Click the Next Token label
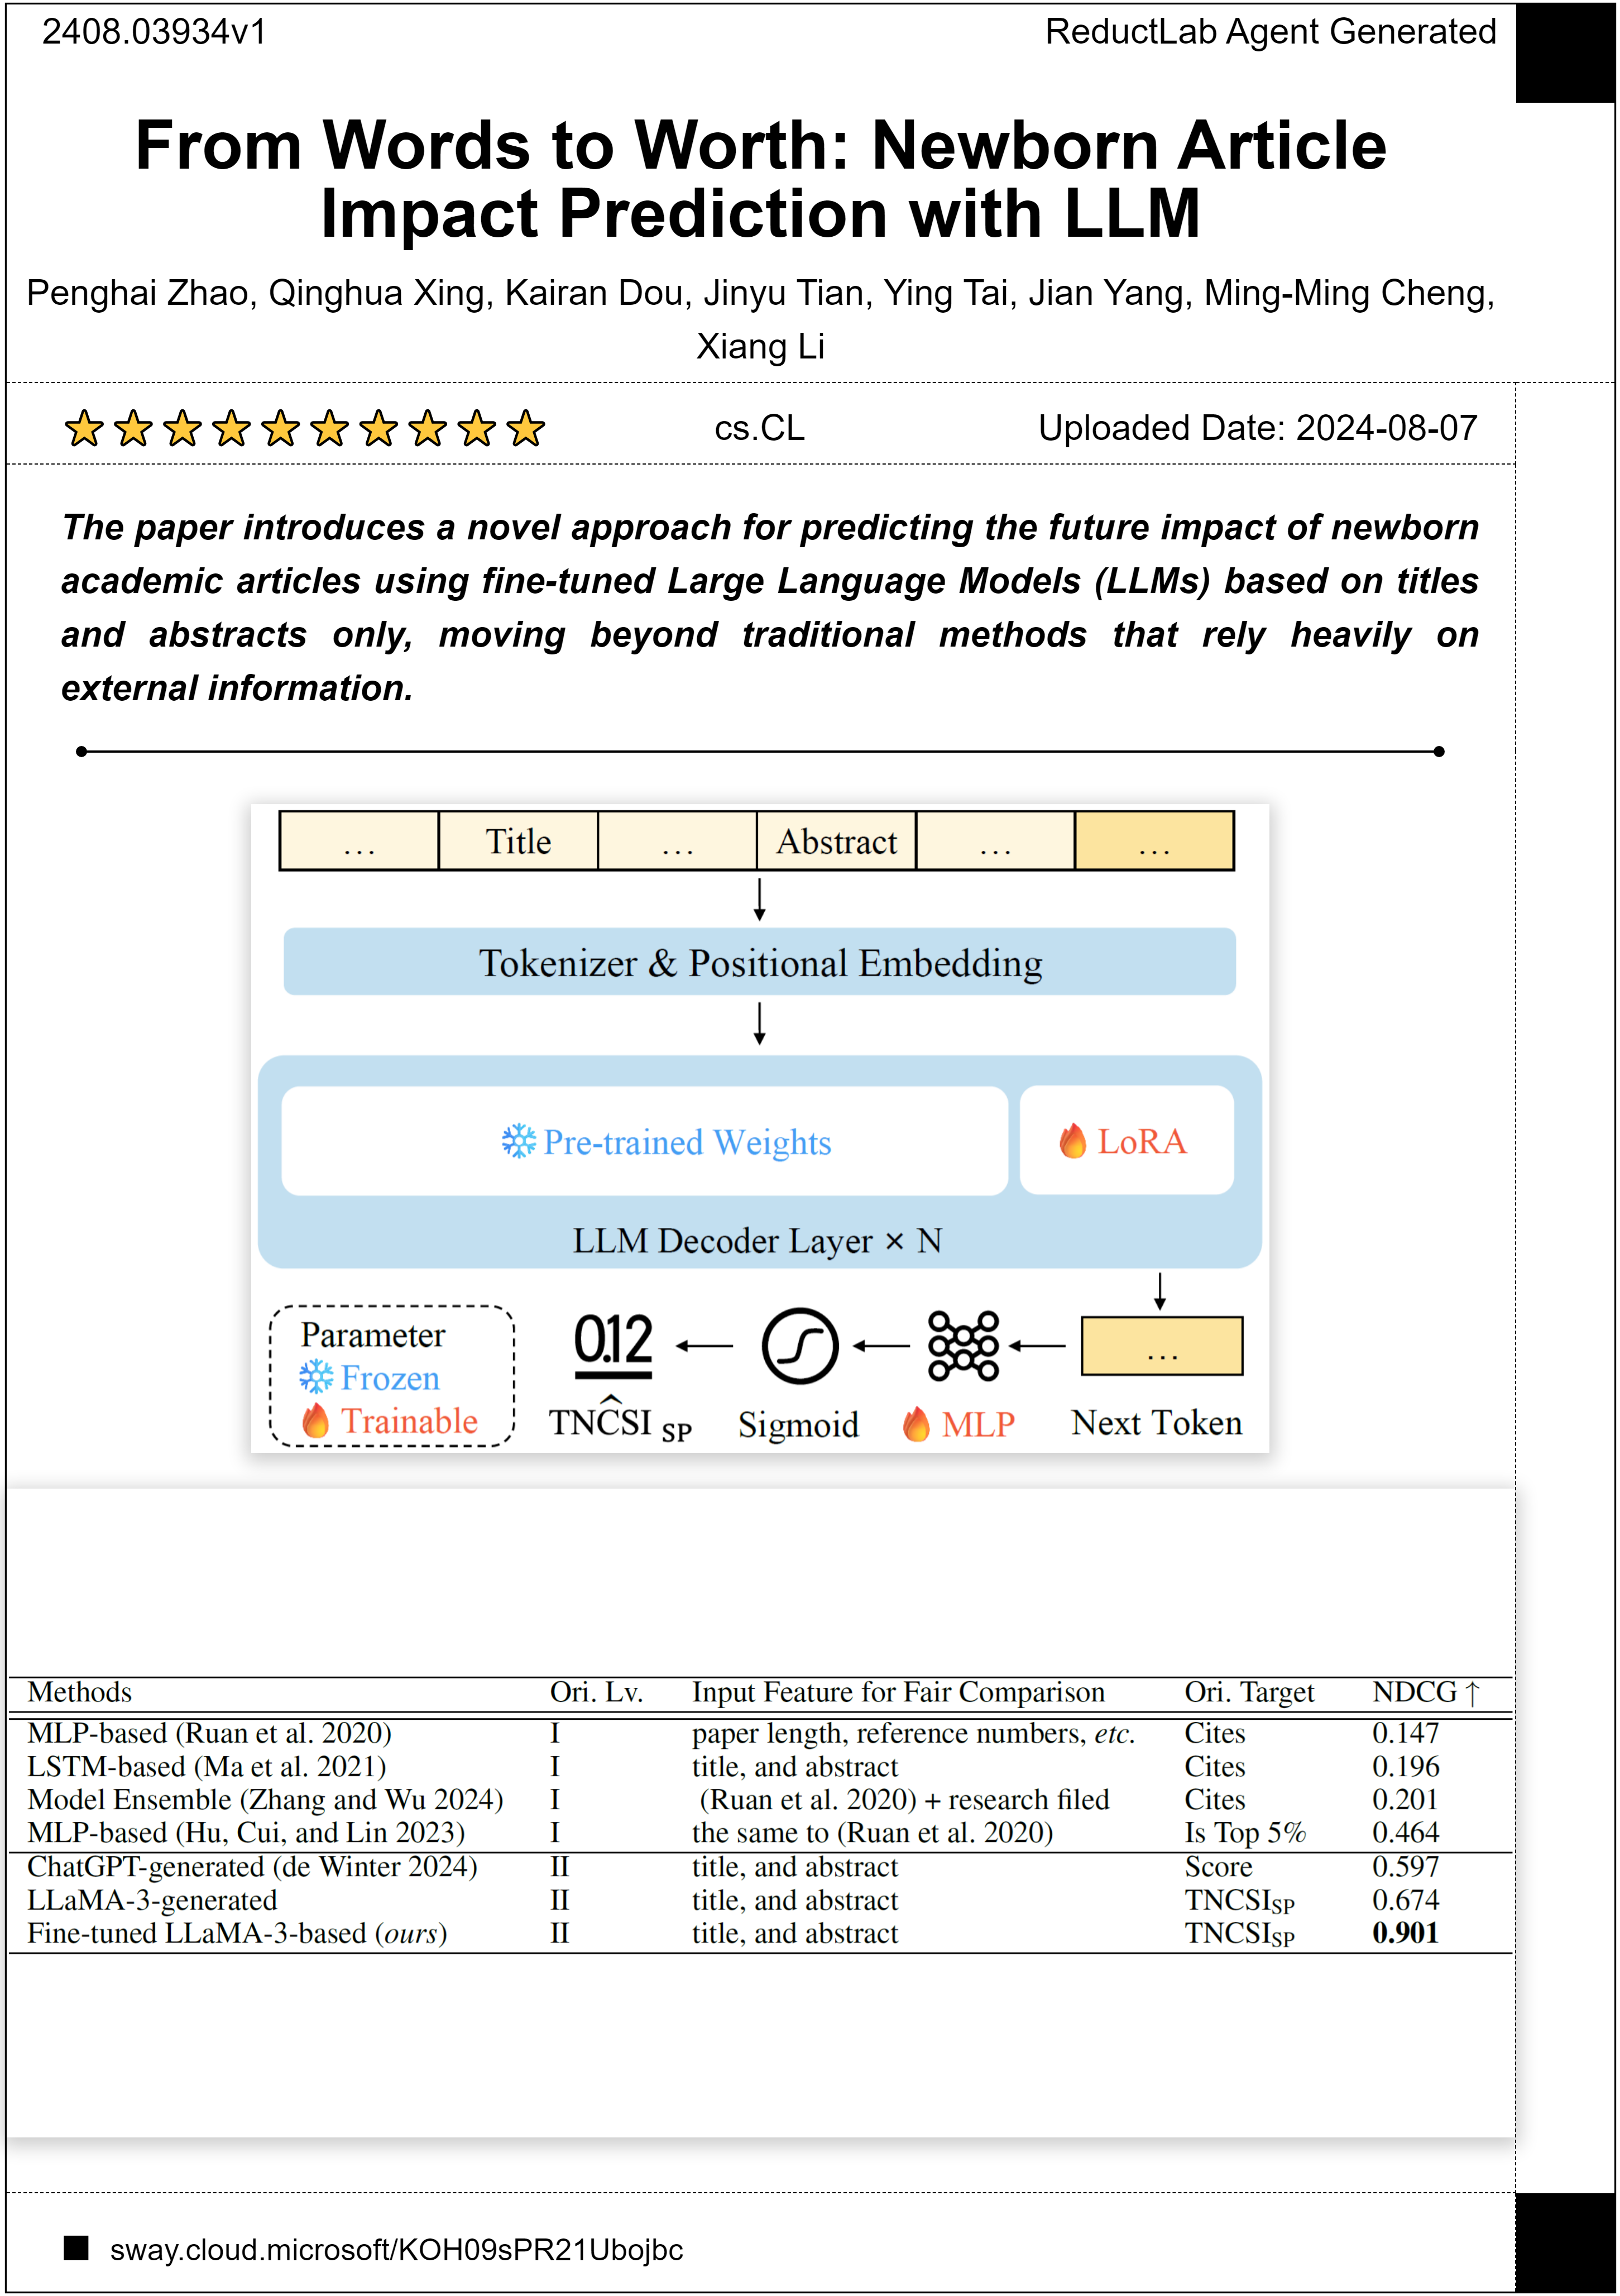 (1156, 1423)
